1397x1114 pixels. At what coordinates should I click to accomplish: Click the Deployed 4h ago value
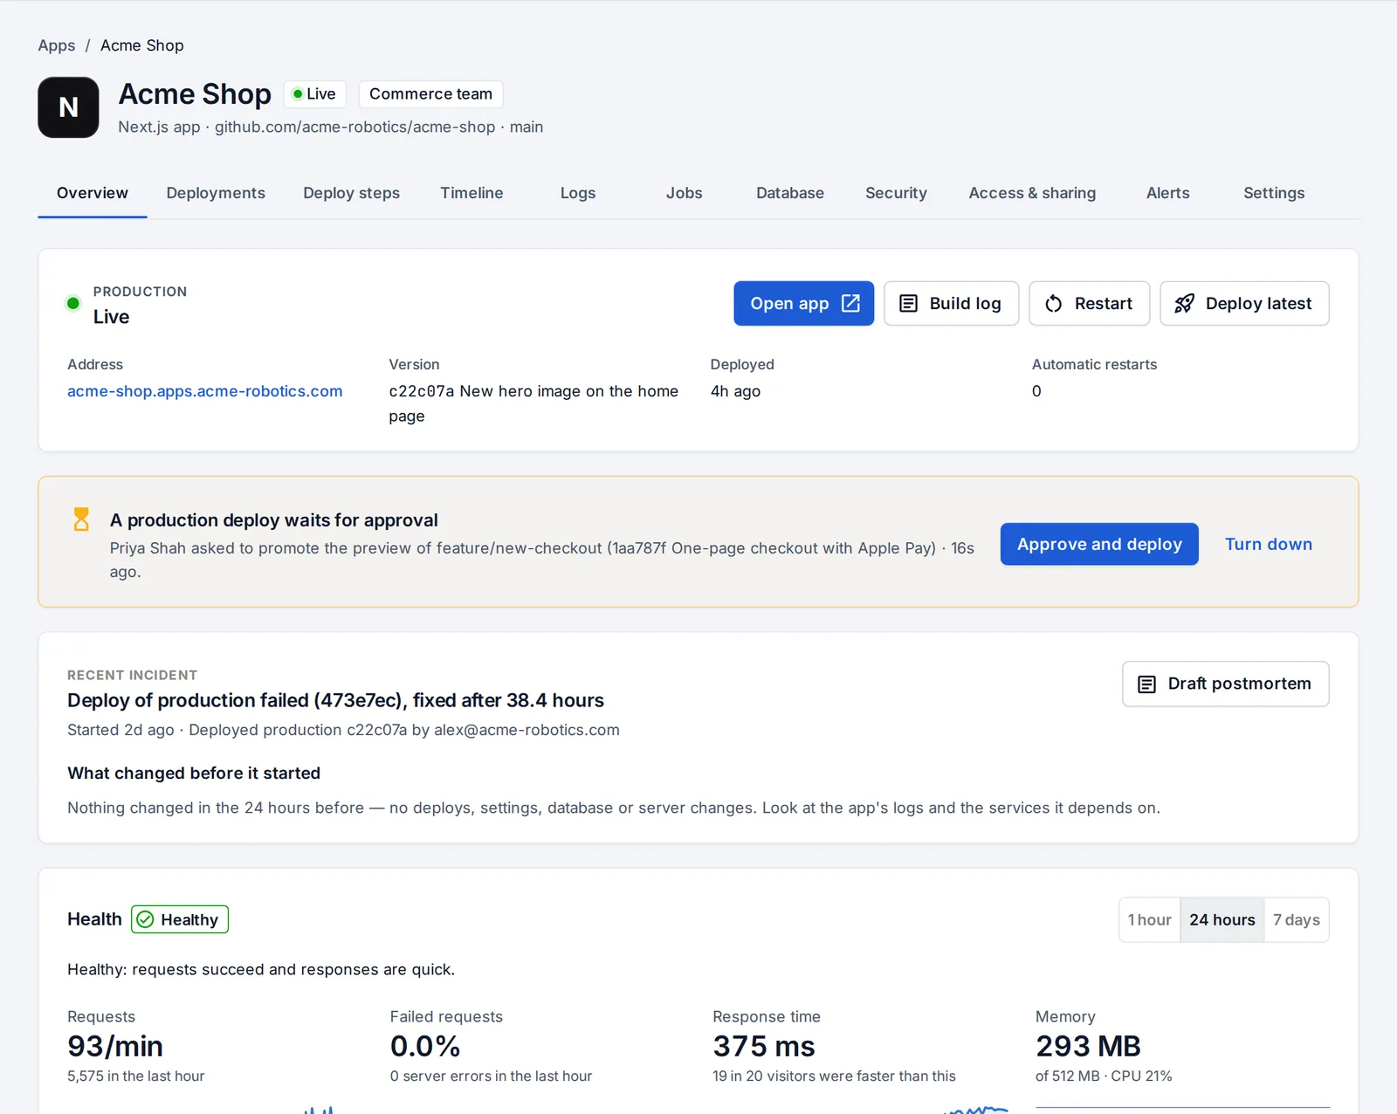[735, 391]
